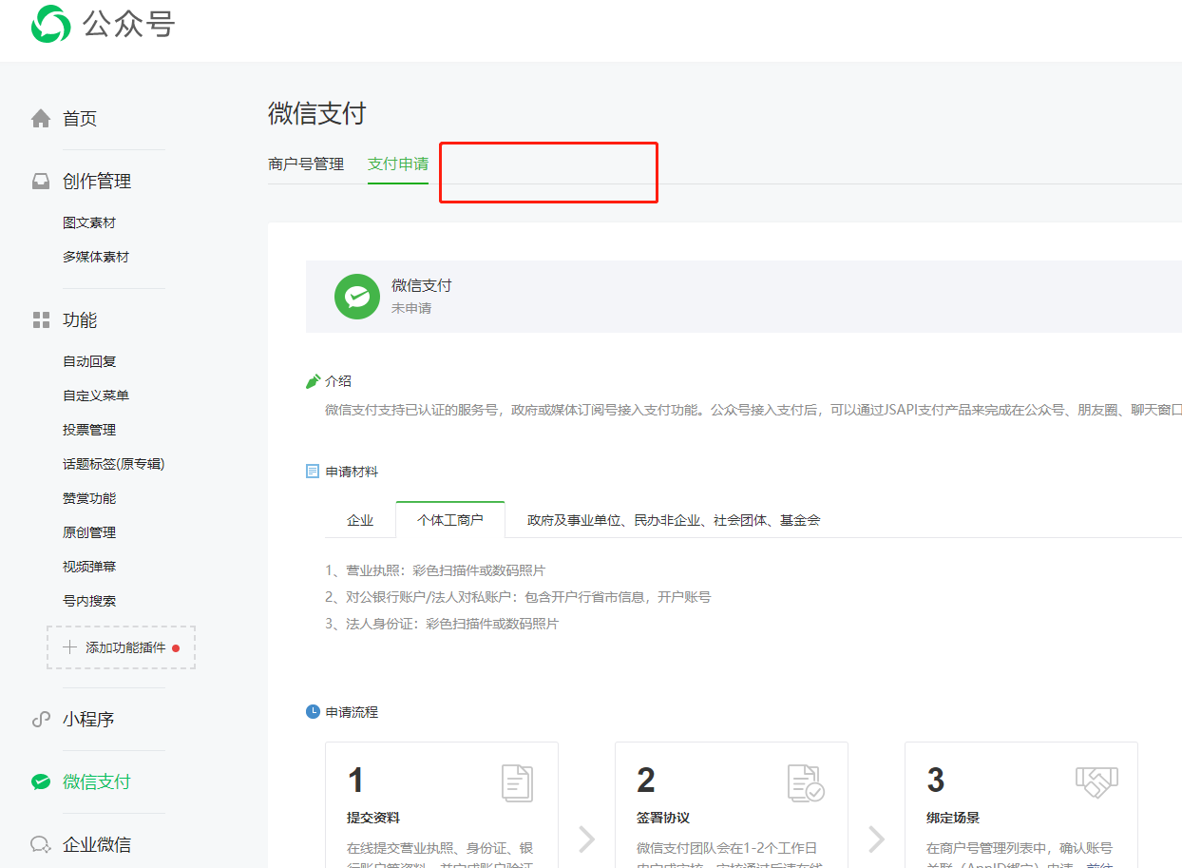Select the 个体工商户 materials tab

click(450, 520)
